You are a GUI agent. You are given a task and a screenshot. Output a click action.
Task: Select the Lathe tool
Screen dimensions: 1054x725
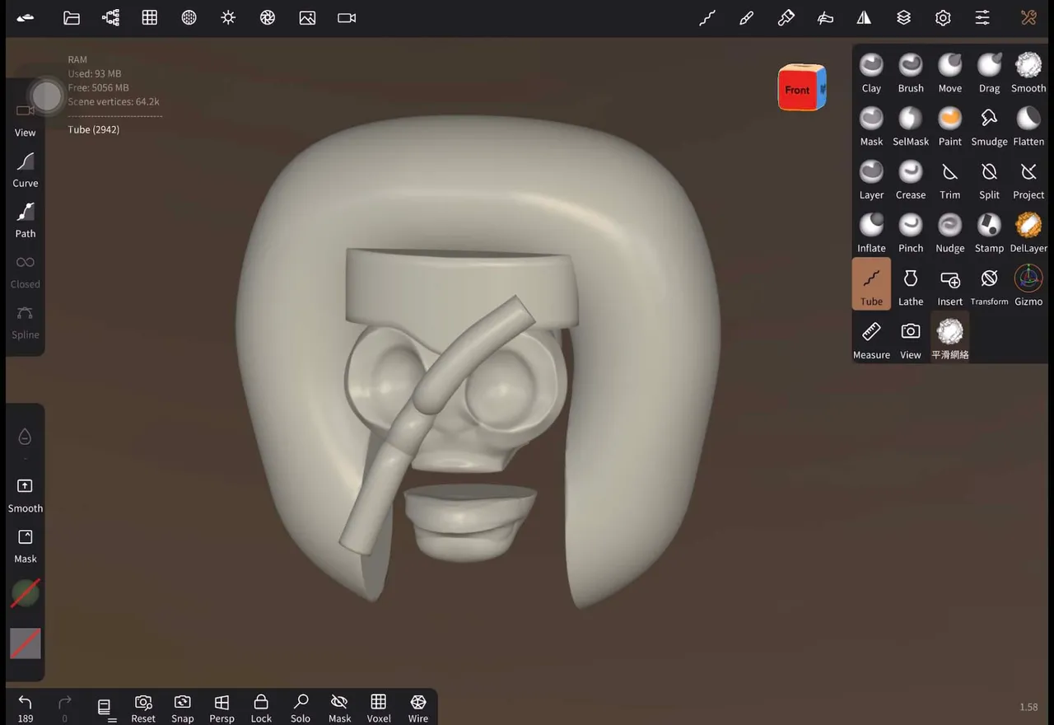(x=911, y=285)
